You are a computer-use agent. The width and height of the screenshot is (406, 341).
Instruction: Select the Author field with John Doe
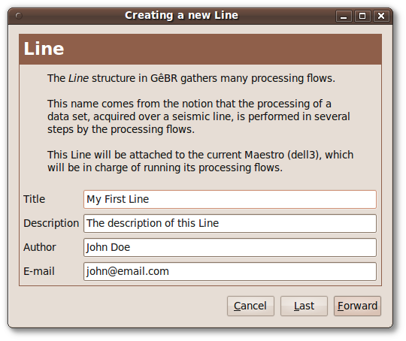click(x=230, y=247)
